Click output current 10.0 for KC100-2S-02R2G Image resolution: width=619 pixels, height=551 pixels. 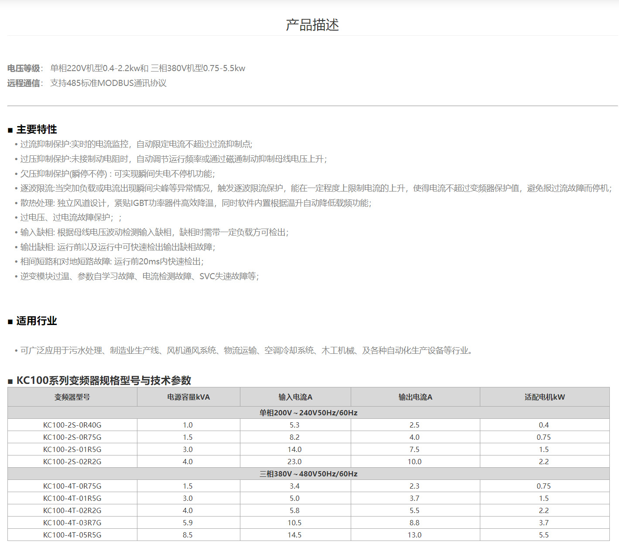tap(414, 462)
